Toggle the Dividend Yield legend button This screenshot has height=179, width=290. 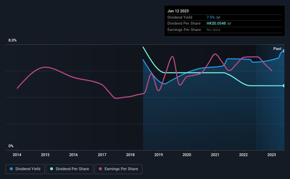(x=25, y=169)
